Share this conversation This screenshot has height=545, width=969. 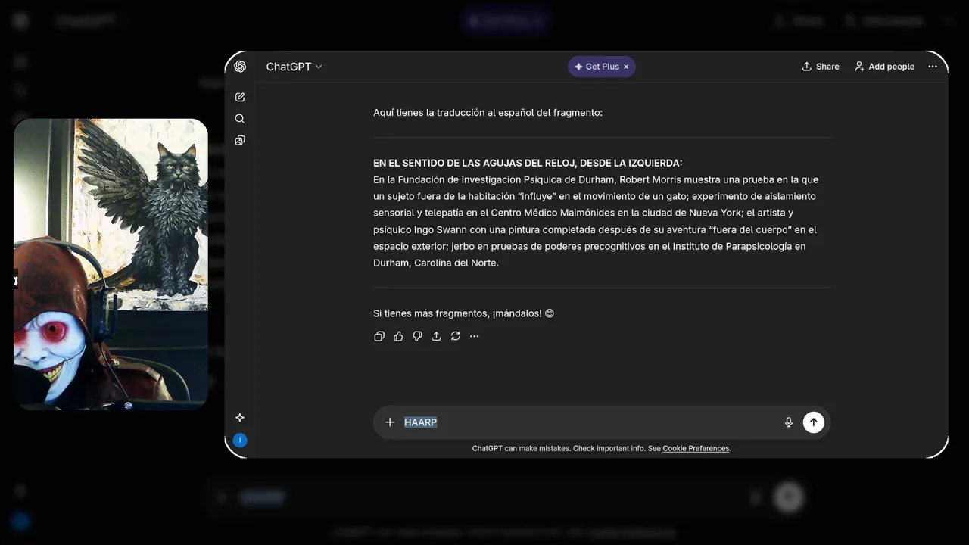tap(821, 67)
